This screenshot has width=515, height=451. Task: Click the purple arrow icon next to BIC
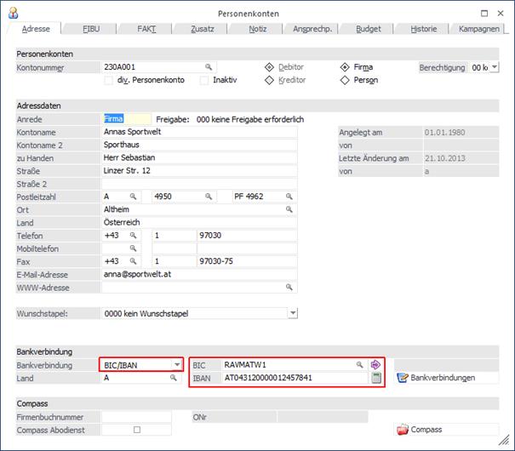point(375,364)
